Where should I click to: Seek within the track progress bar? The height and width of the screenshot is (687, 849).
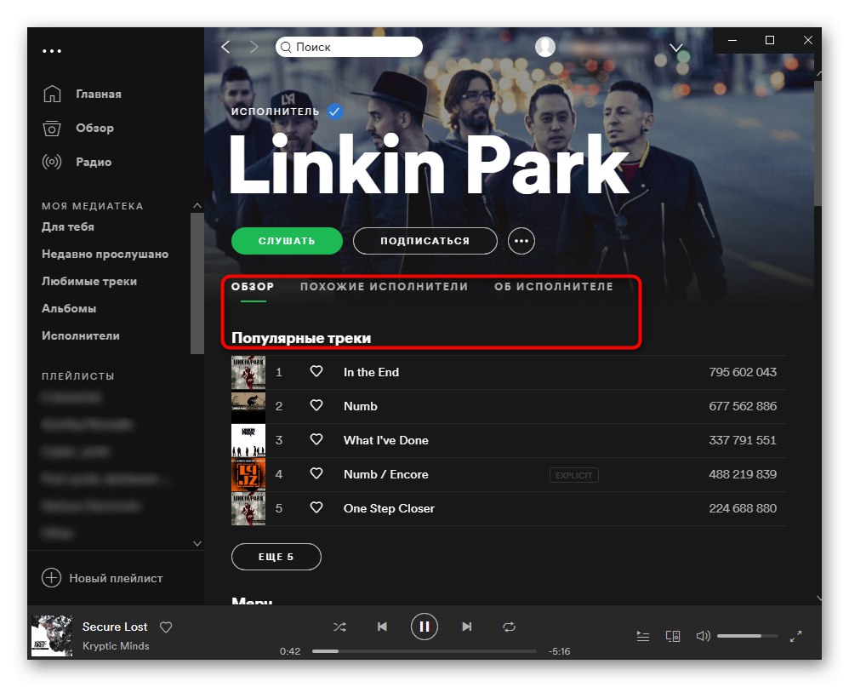tap(424, 651)
